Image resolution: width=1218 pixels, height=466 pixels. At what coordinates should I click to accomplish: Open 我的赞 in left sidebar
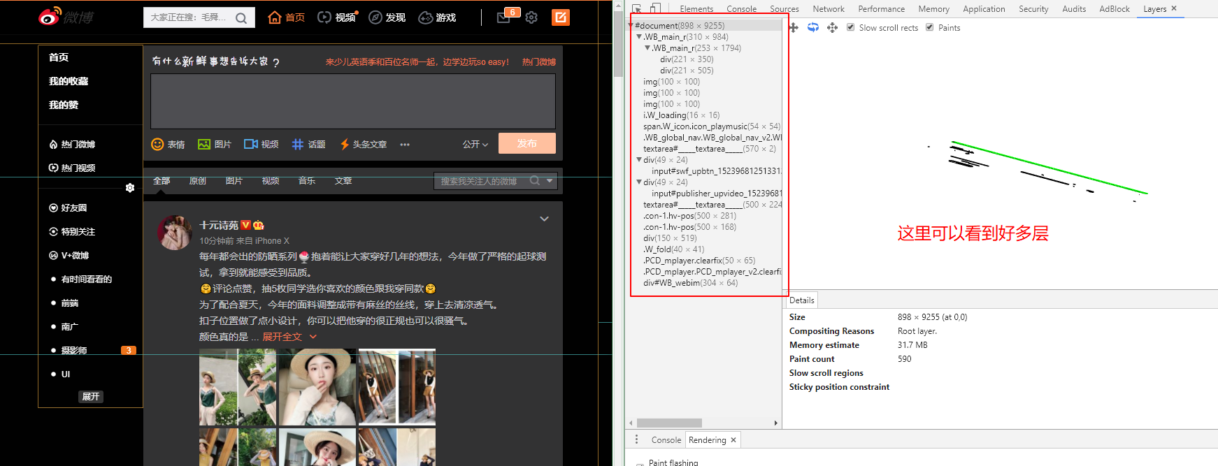(x=64, y=105)
